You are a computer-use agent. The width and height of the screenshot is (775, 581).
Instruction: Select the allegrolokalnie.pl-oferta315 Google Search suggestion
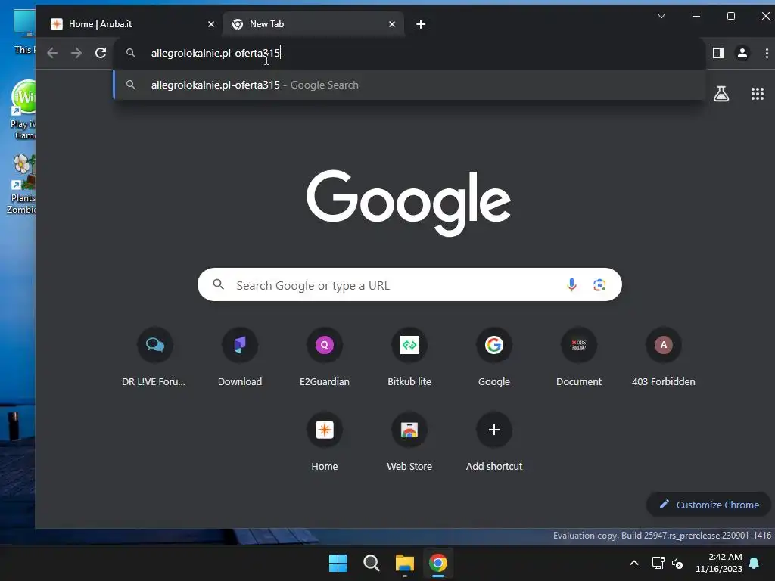[409, 85]
